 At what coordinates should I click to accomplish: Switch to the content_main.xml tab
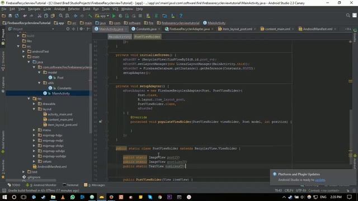click(277, 29)
